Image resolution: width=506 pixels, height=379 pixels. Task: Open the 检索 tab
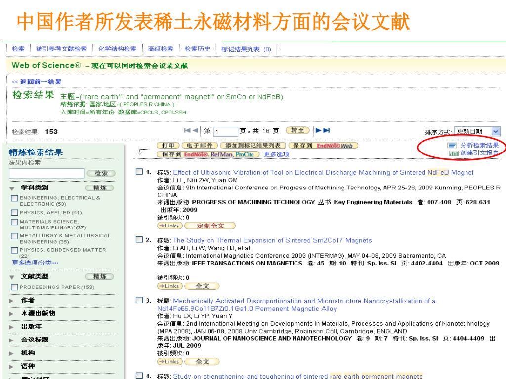[18, 49]
